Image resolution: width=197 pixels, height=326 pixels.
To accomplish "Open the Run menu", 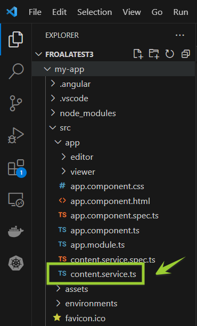I will click(x=181, y=12).
